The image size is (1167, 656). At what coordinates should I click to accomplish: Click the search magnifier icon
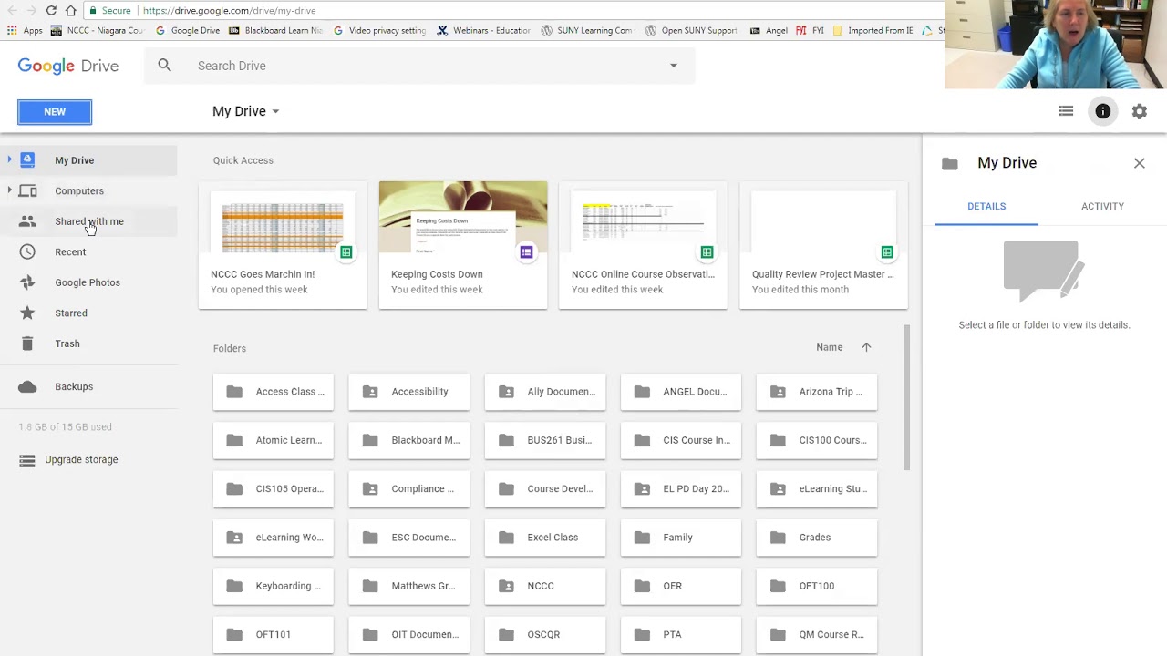click(x=164, y=66)
